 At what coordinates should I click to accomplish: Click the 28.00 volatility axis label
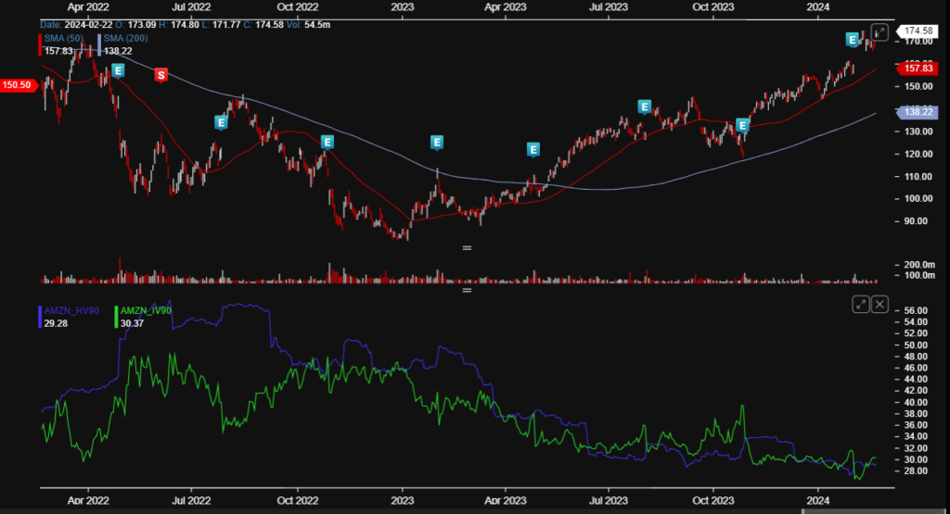[x=916, y=471]
